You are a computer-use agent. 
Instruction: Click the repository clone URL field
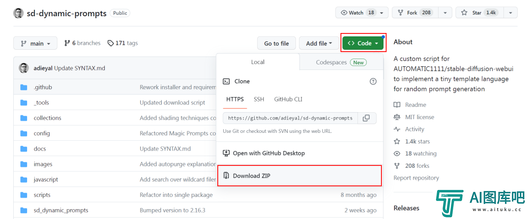pos(290,118)
